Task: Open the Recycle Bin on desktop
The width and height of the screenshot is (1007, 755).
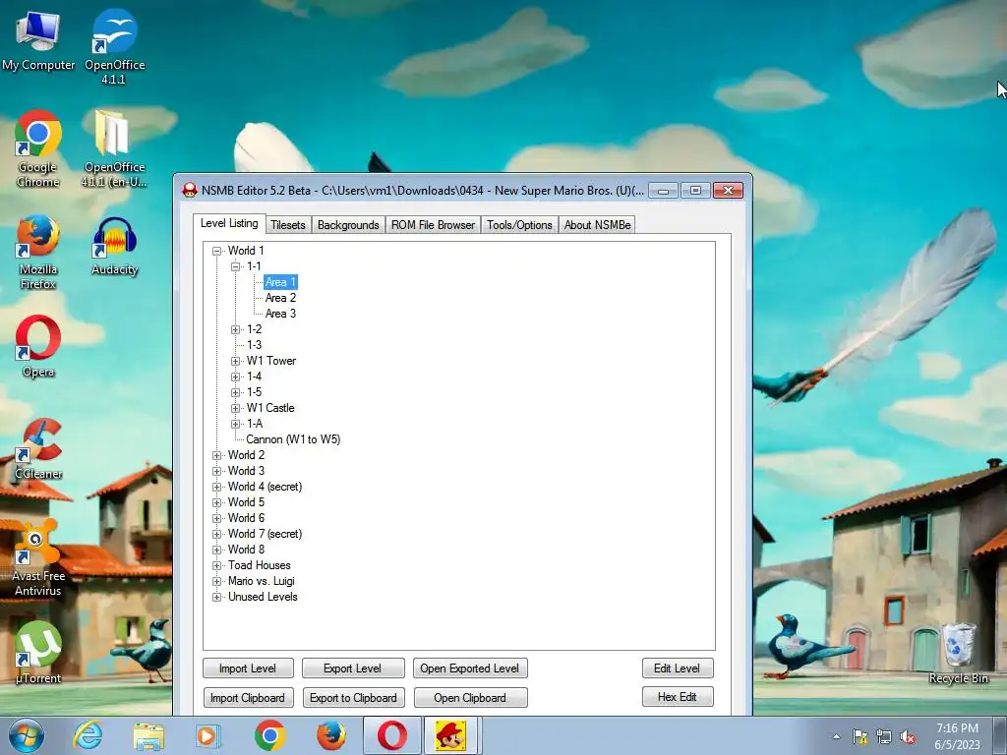Action: [x=958, y=654]
